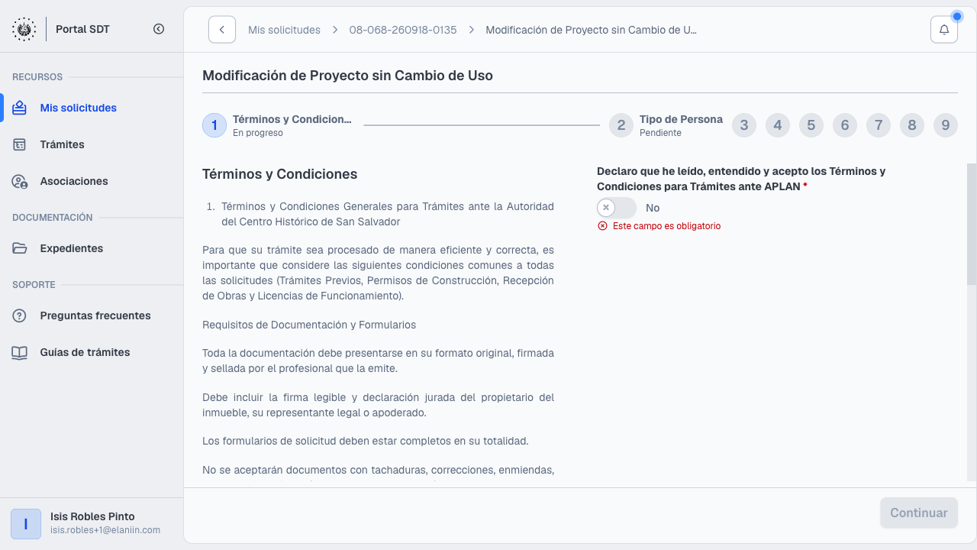Viewport: 977px width, 550px height.
Task: Click the Términos y Condiciones heading
Action: point(279,174)
